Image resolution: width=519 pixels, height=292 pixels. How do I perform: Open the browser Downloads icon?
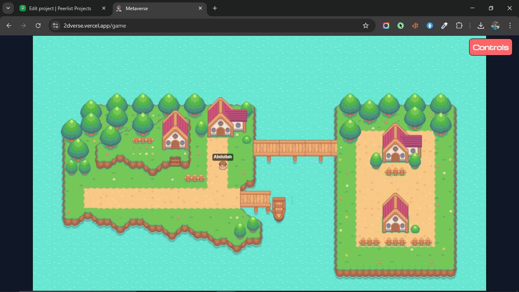pos(480,26)
